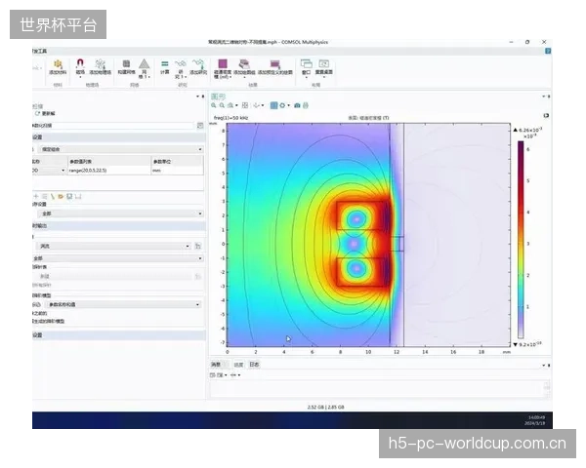Viewport: 586px width, 468px height.
Task: Click the Add Material ribbon icon
Action: coord(58,64)
